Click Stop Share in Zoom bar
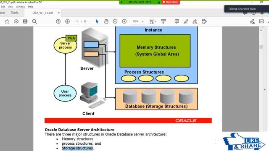Image resolution: width=269 pixels, height=151 pixels. pos(170,2)
